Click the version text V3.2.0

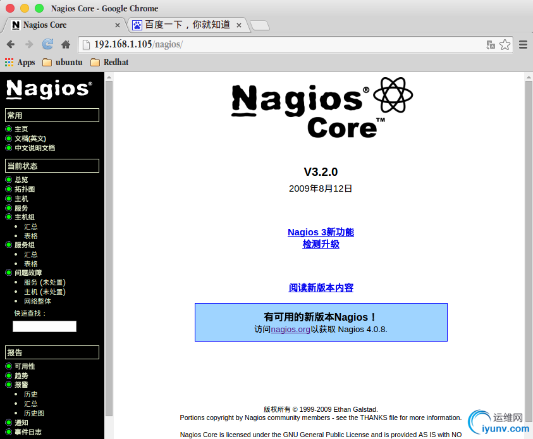321,172
